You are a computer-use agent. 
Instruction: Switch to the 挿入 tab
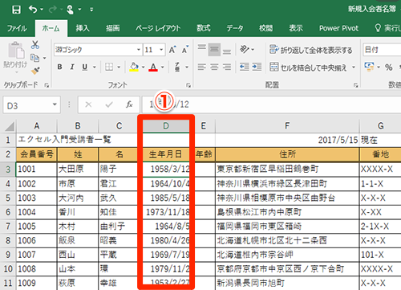click(x=83, y=28)
